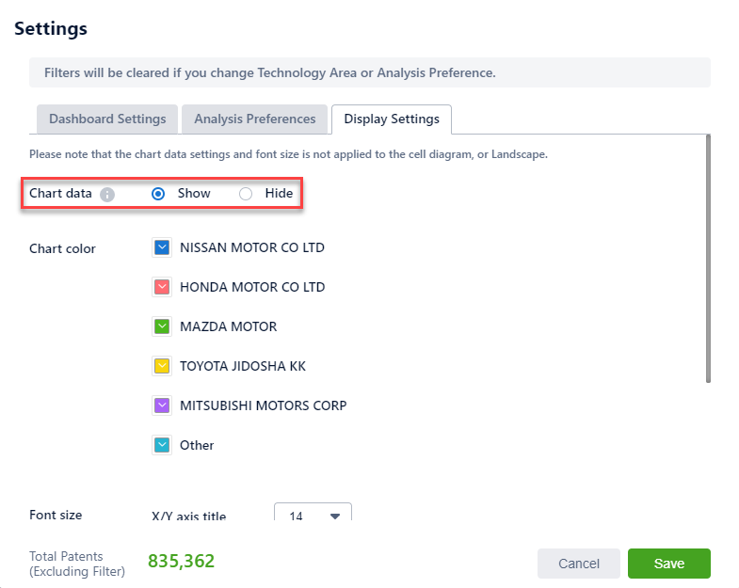Click the Chart data info icon
The image size is (739, 588).
(x=107, y=194)
